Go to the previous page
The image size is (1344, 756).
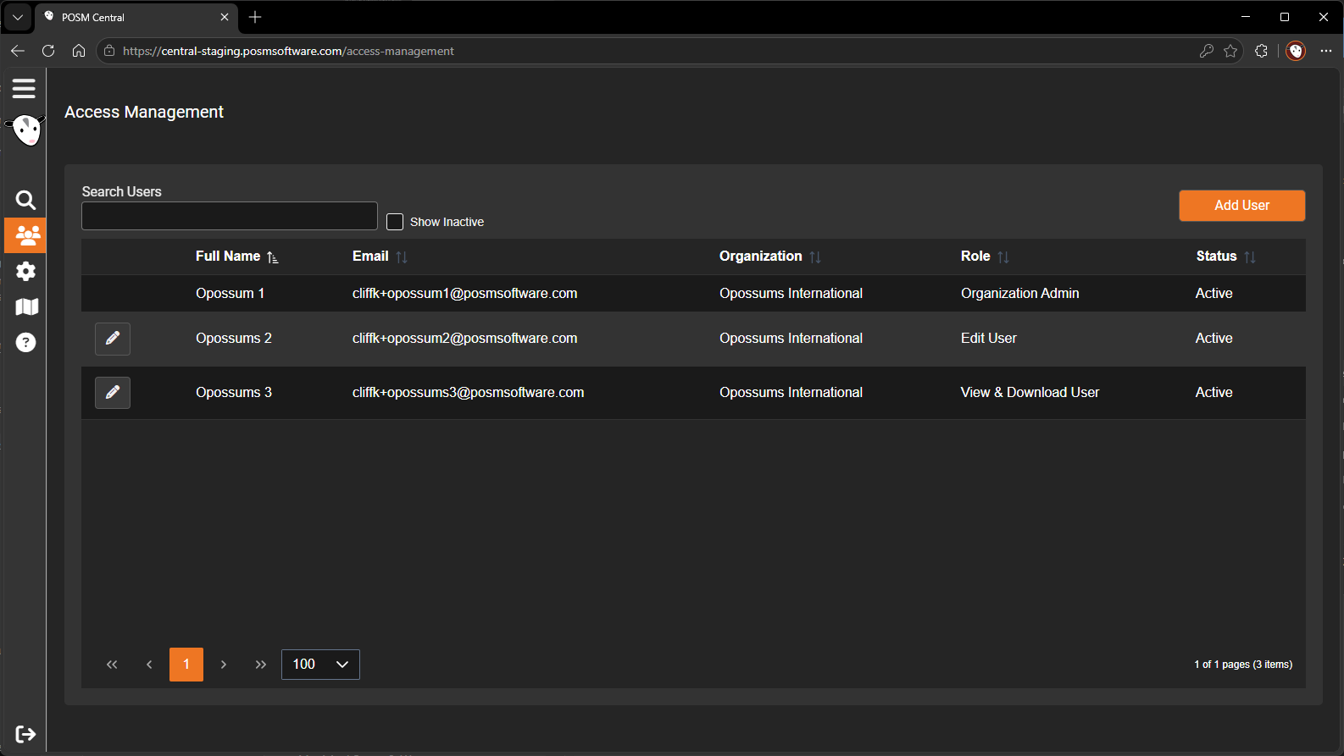coord(149,665)
